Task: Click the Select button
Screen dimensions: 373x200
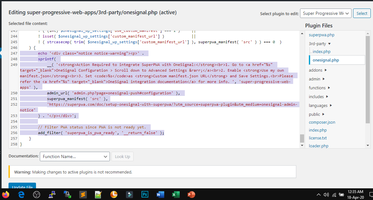Action: pyautogui.click(x=362, y=14)
